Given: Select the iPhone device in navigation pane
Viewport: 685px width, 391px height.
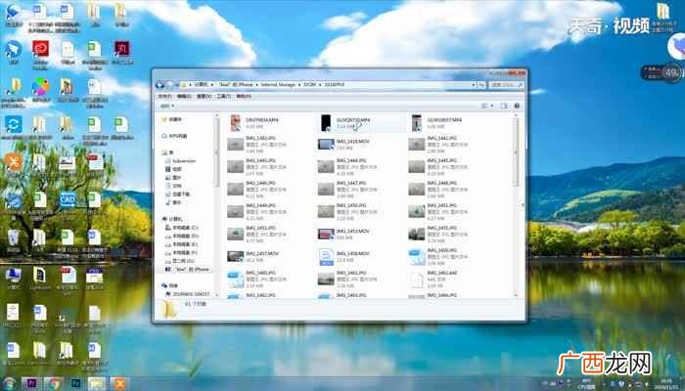Looking at the screenshot, I should tap(187, 269).
